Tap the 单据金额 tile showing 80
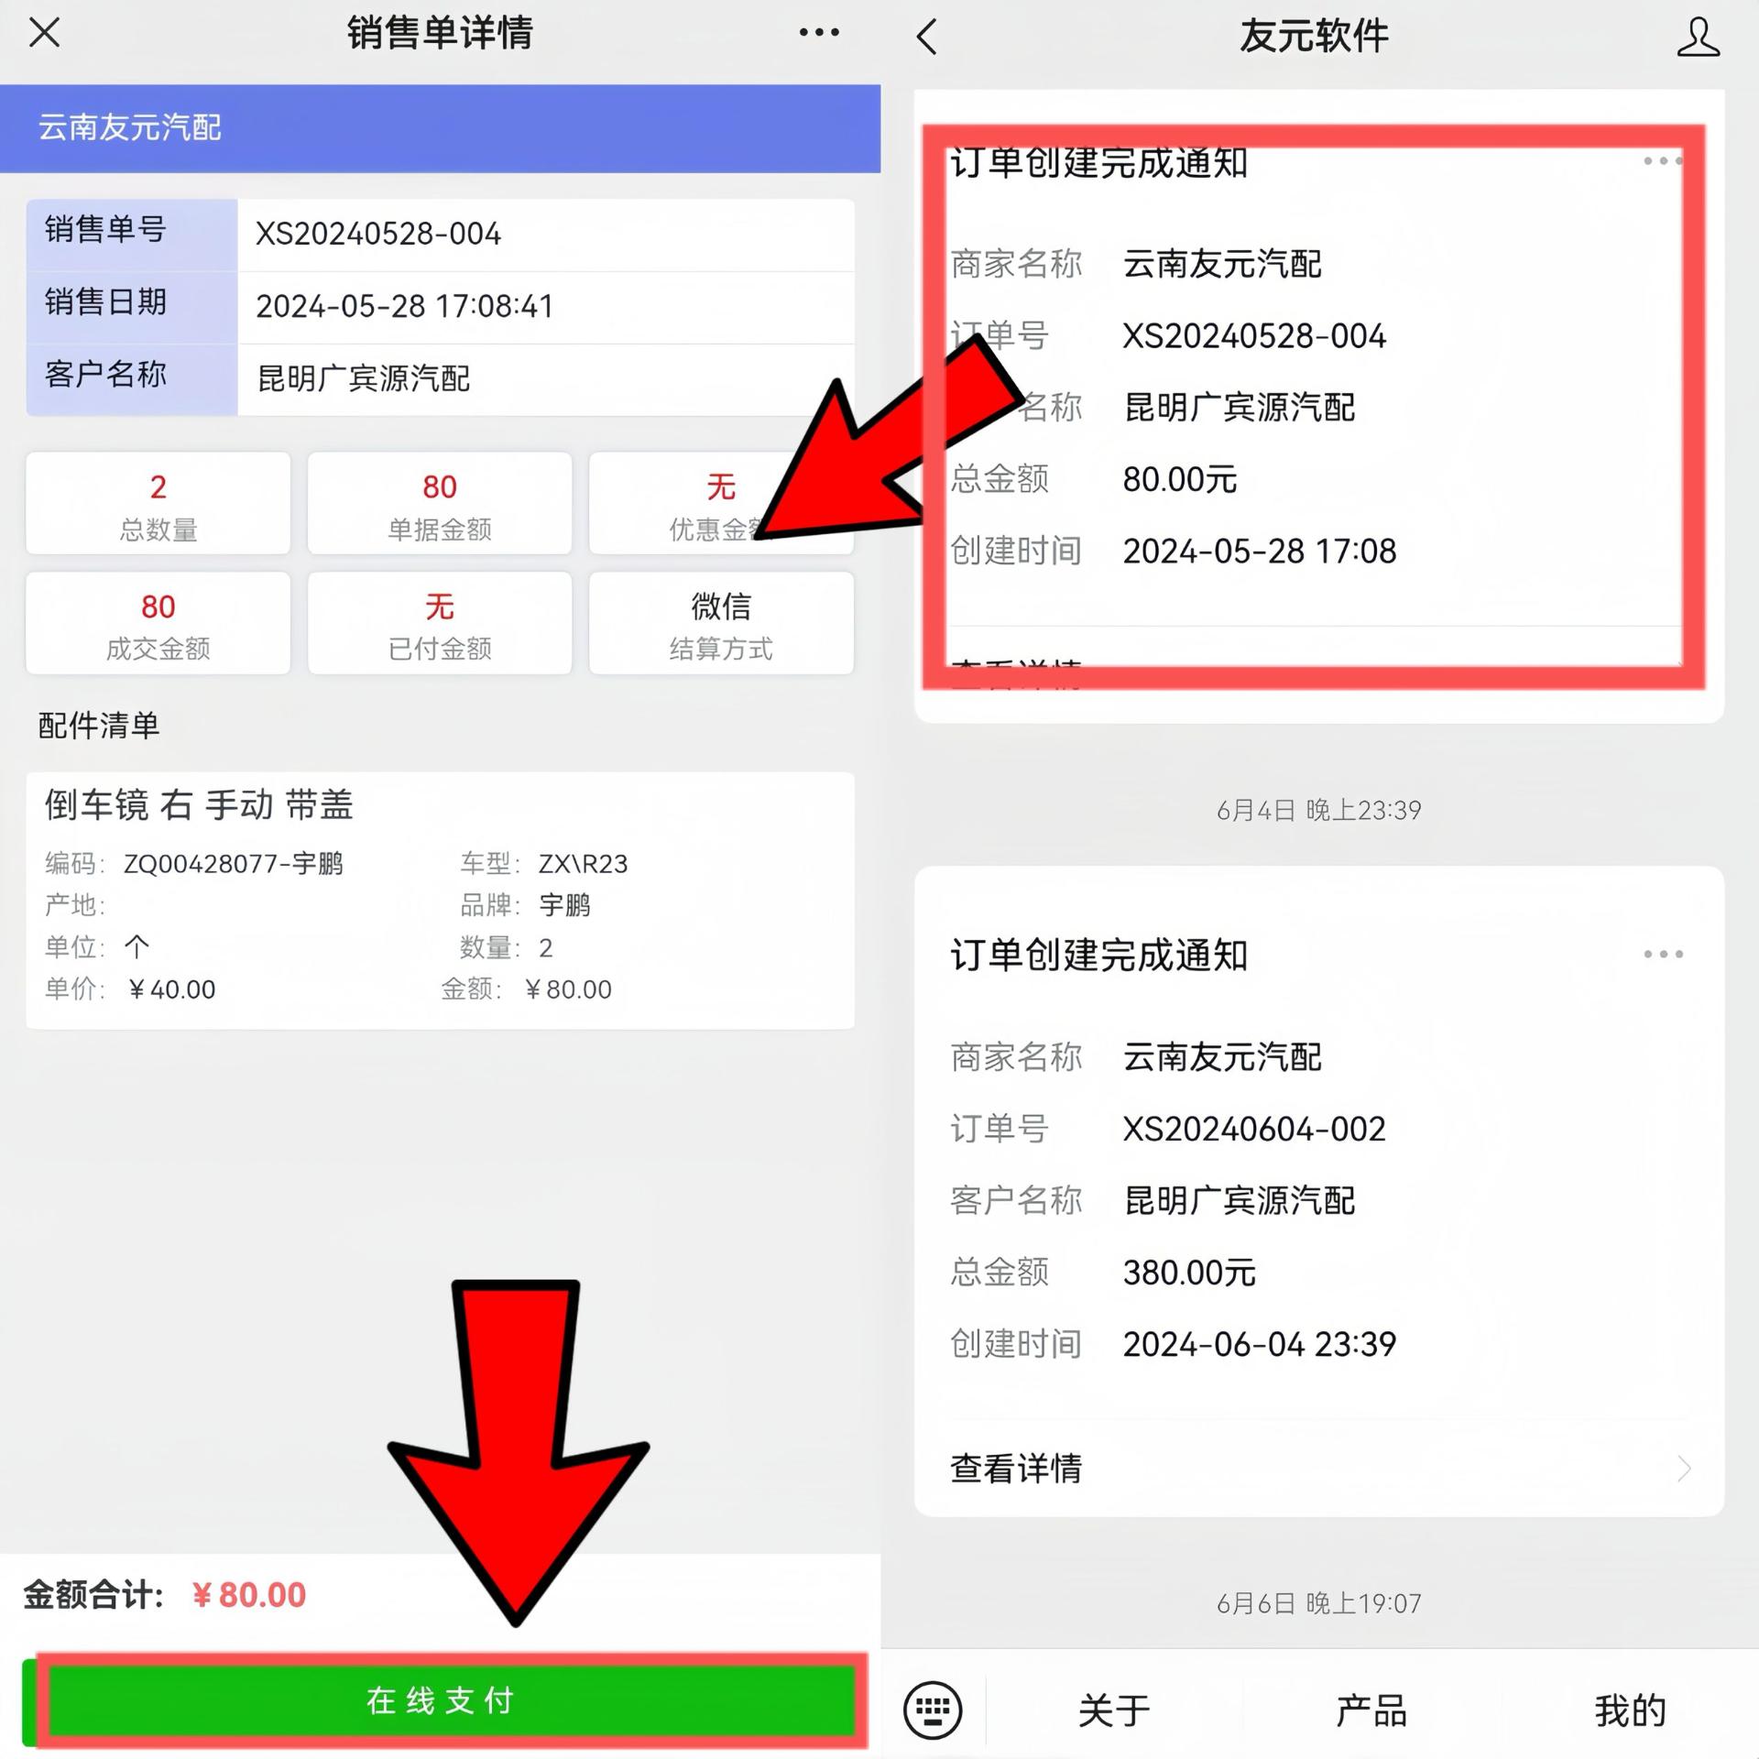 coord(440,503)
